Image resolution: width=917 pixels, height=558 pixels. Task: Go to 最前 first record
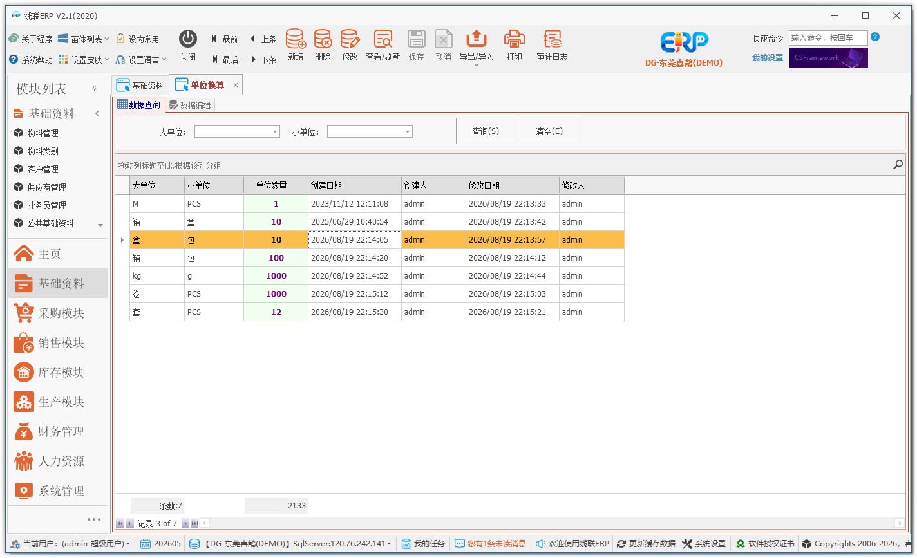(225, 39)
